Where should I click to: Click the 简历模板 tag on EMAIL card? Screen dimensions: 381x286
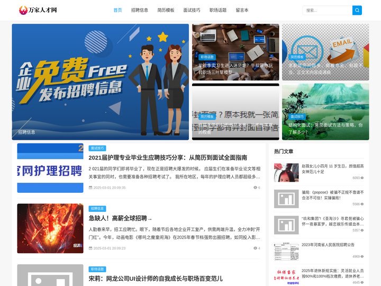297,57
